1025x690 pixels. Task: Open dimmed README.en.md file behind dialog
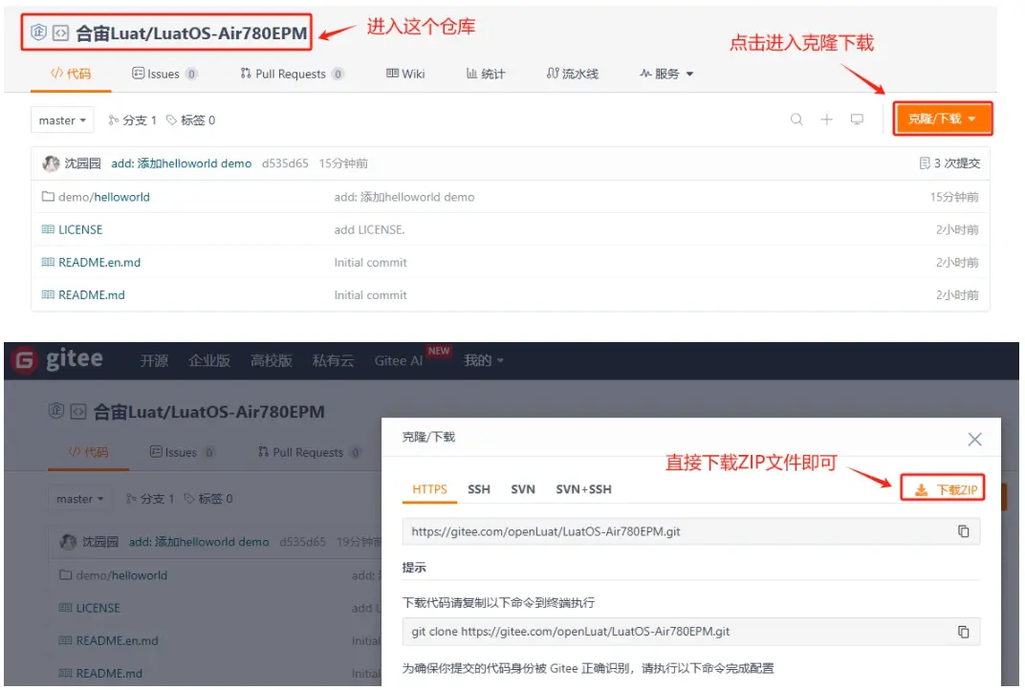point(117,640)
